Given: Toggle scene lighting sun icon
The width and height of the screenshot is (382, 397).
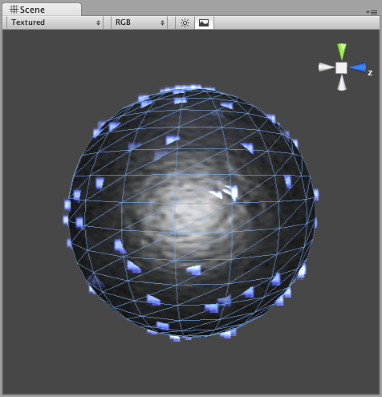Looking at the screenshot, I should [185, 22].
